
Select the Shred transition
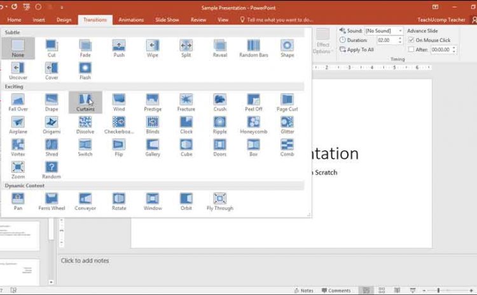coord(52,147)
